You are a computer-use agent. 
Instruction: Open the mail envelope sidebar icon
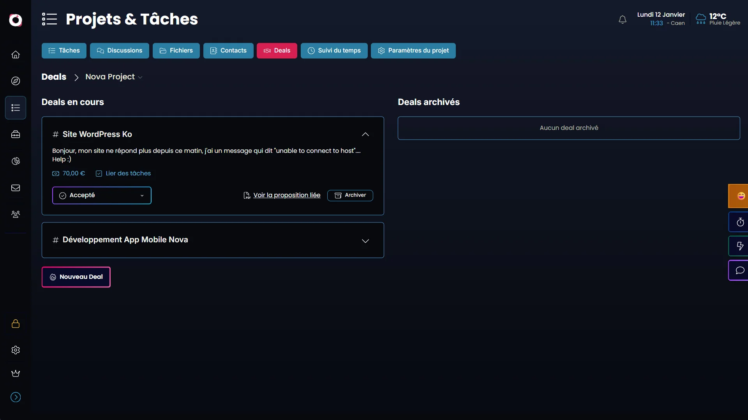pyautogui.click(x=16, y=188)
